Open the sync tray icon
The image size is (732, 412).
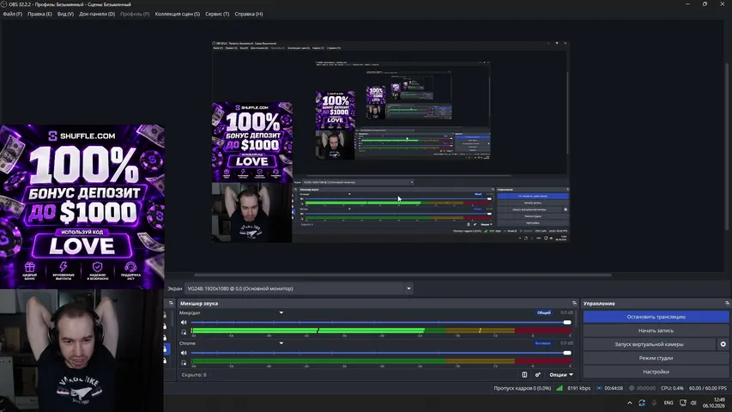pos(642,403)
